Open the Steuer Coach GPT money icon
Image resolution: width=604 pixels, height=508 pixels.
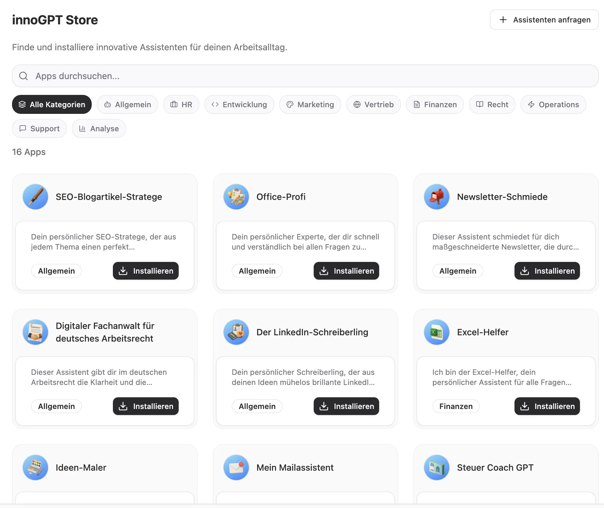437,468
